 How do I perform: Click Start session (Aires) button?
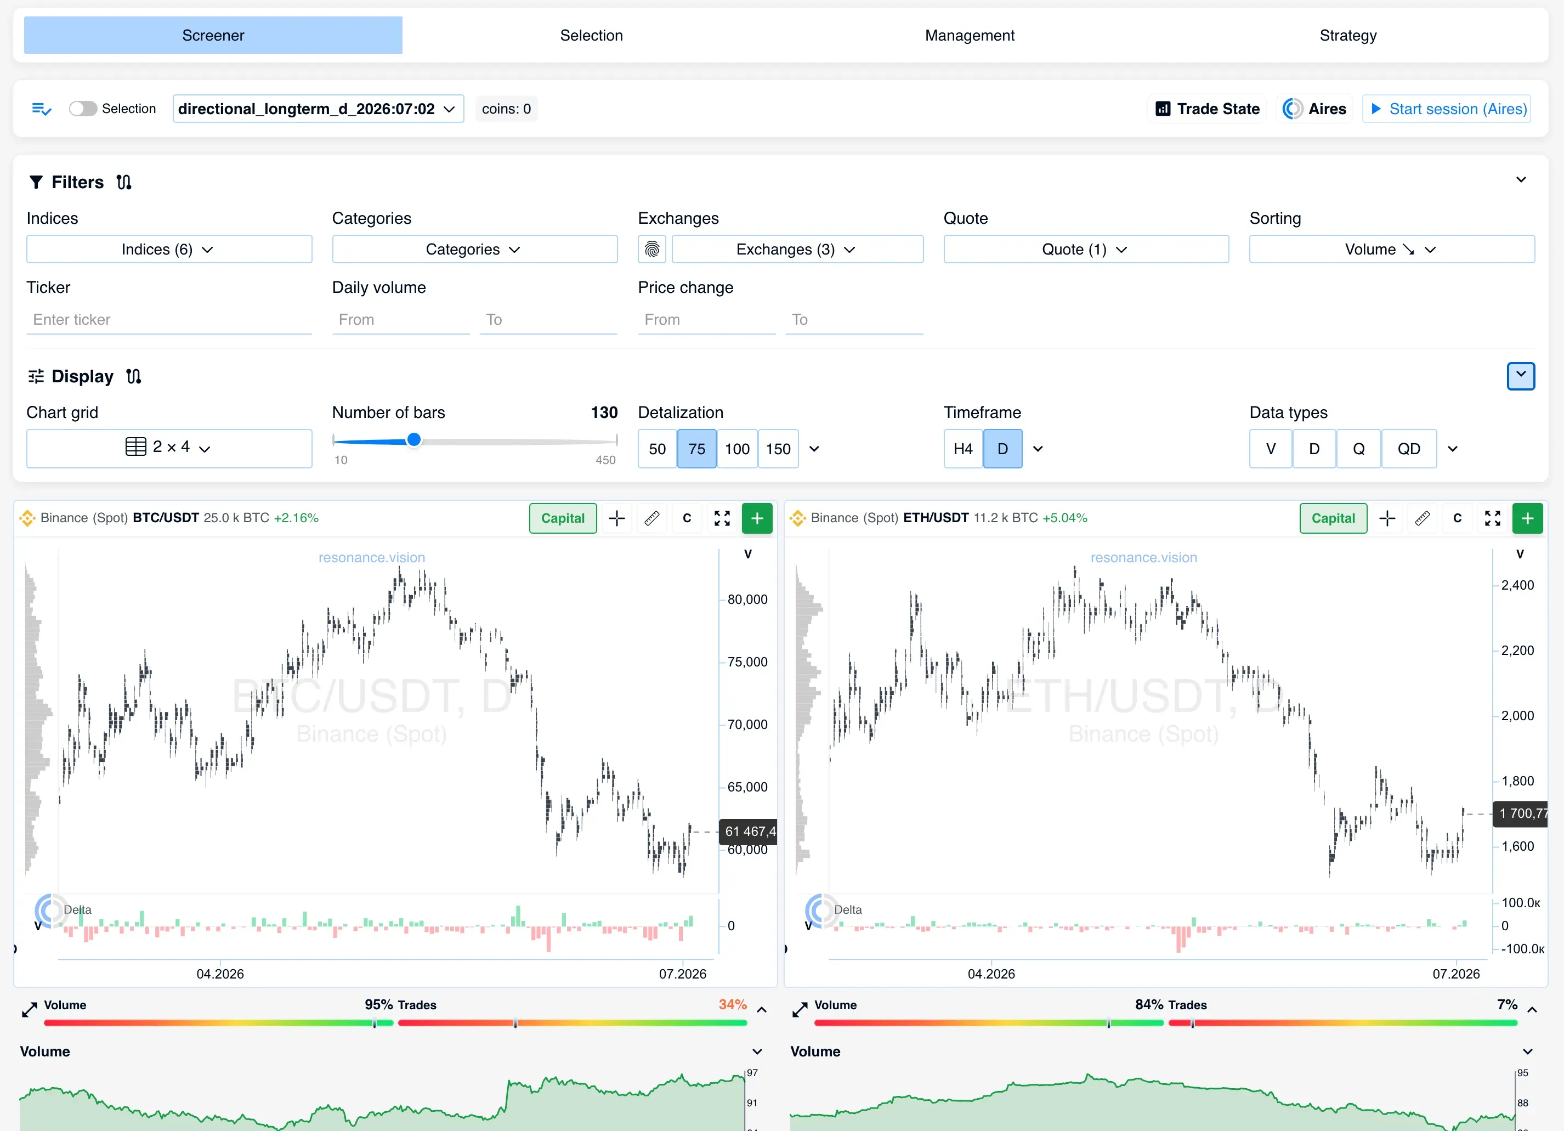1447,109
